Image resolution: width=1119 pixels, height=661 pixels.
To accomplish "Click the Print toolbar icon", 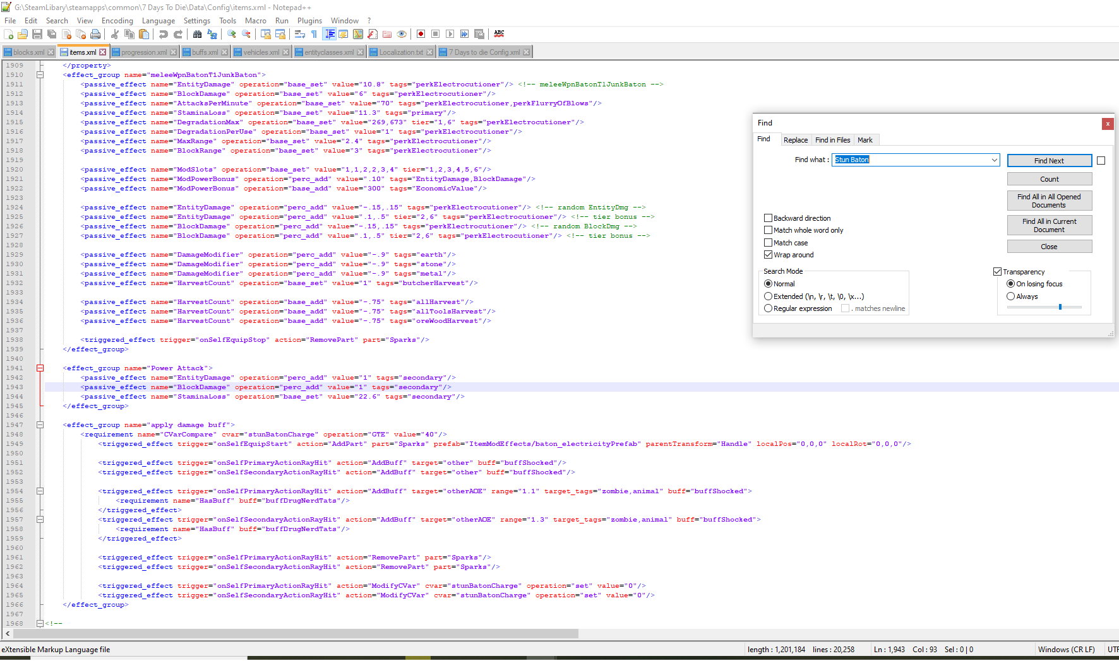I will tap(95, 34).
